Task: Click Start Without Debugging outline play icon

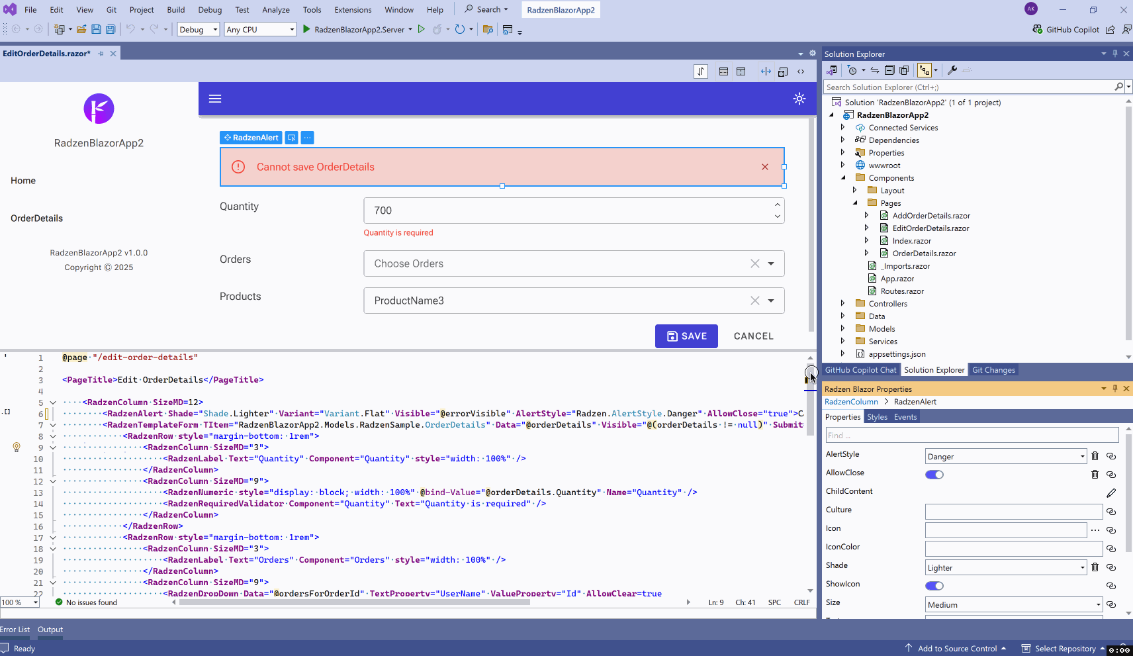Action: click(x=421, y=29)
